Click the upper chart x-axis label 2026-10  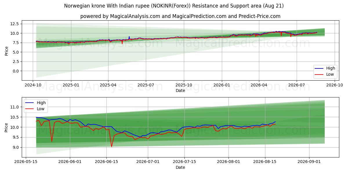[x=334, y=85]
